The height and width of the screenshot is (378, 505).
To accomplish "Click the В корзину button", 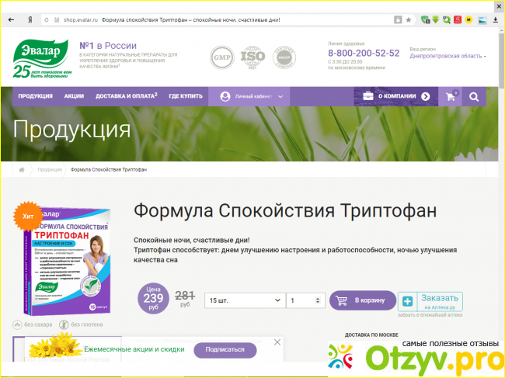I will click(x=362, y=300).
